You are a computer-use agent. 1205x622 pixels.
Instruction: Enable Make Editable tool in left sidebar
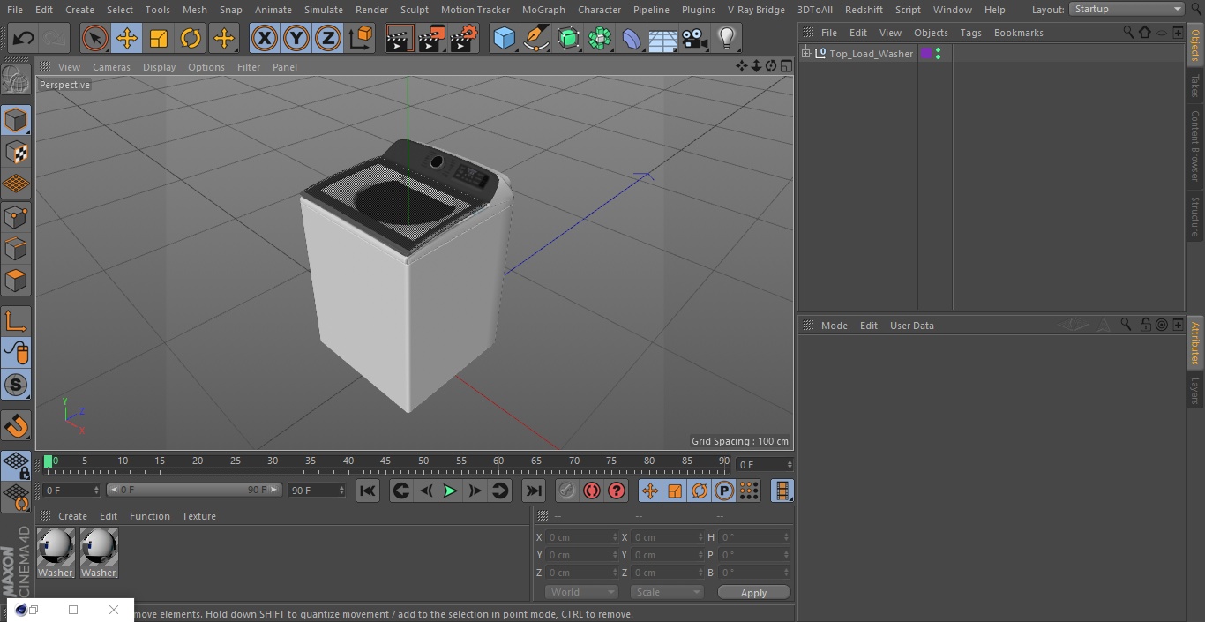coord(16,79)
